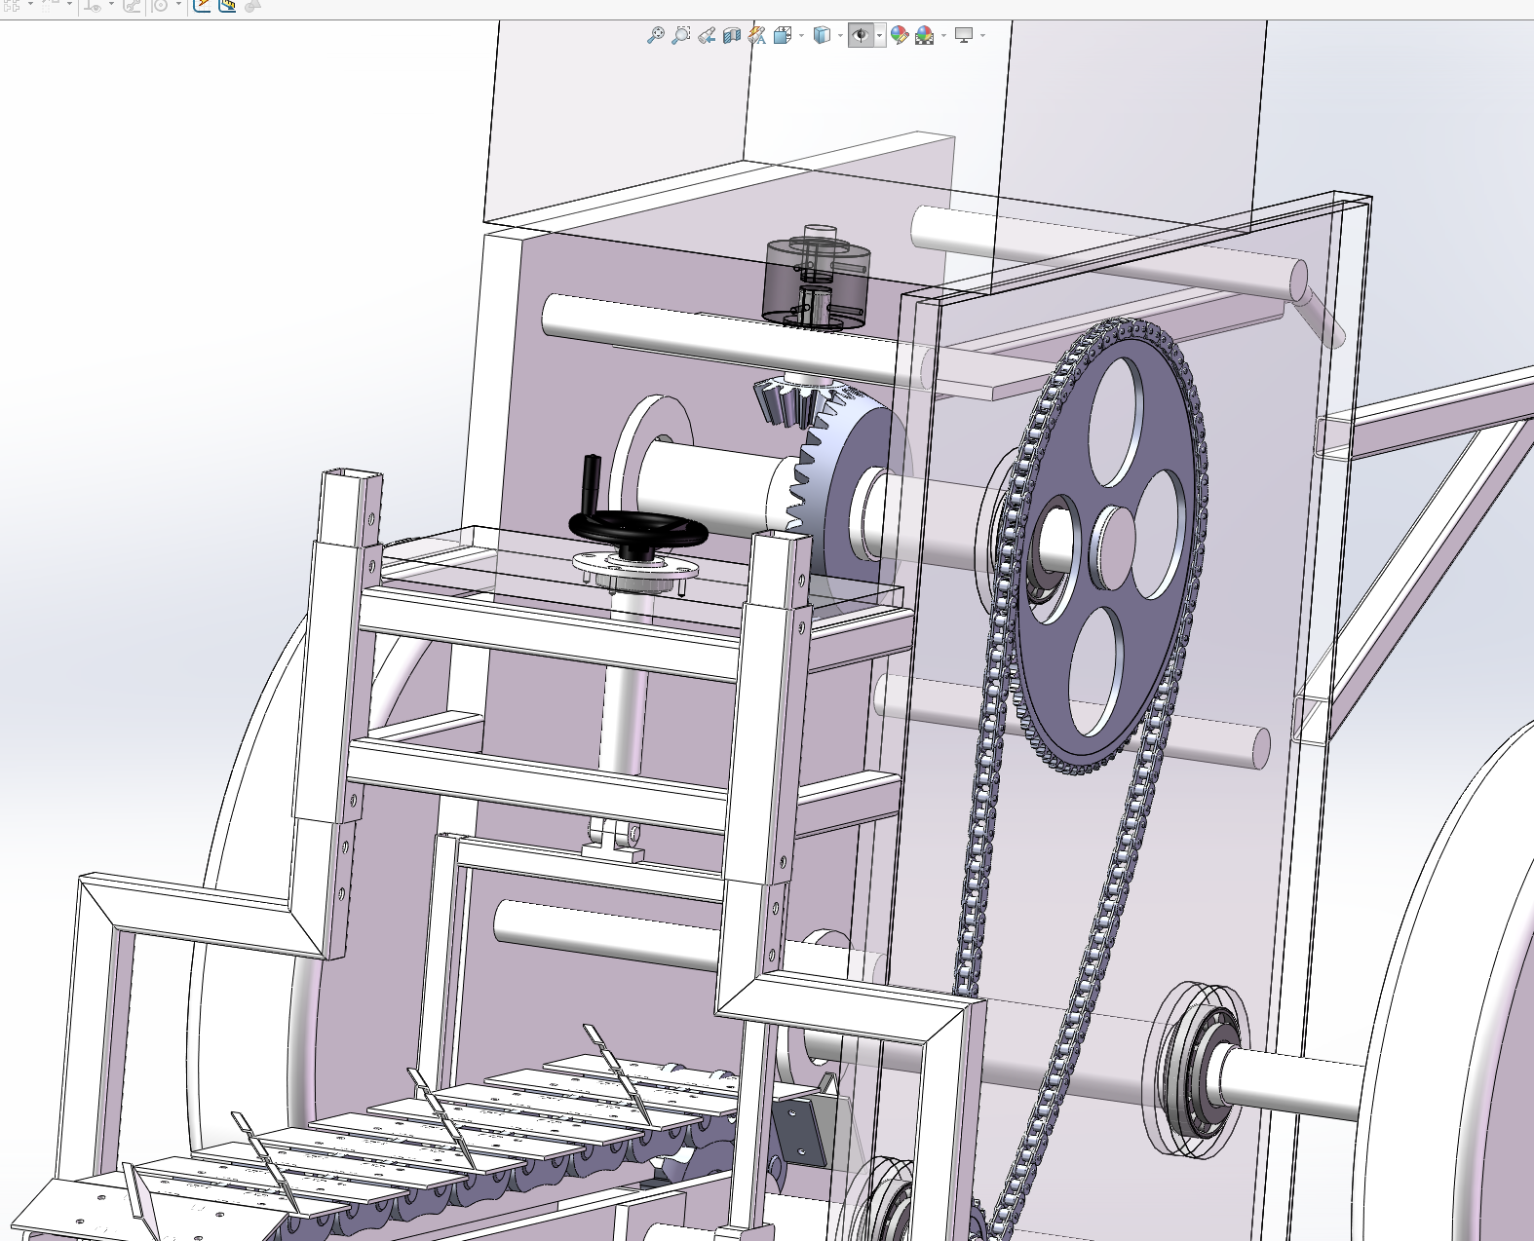Image resolution: width=1534 pixels, height=1241 pixels.
Task: Go back to the Previous View
Action: [707, 35]
